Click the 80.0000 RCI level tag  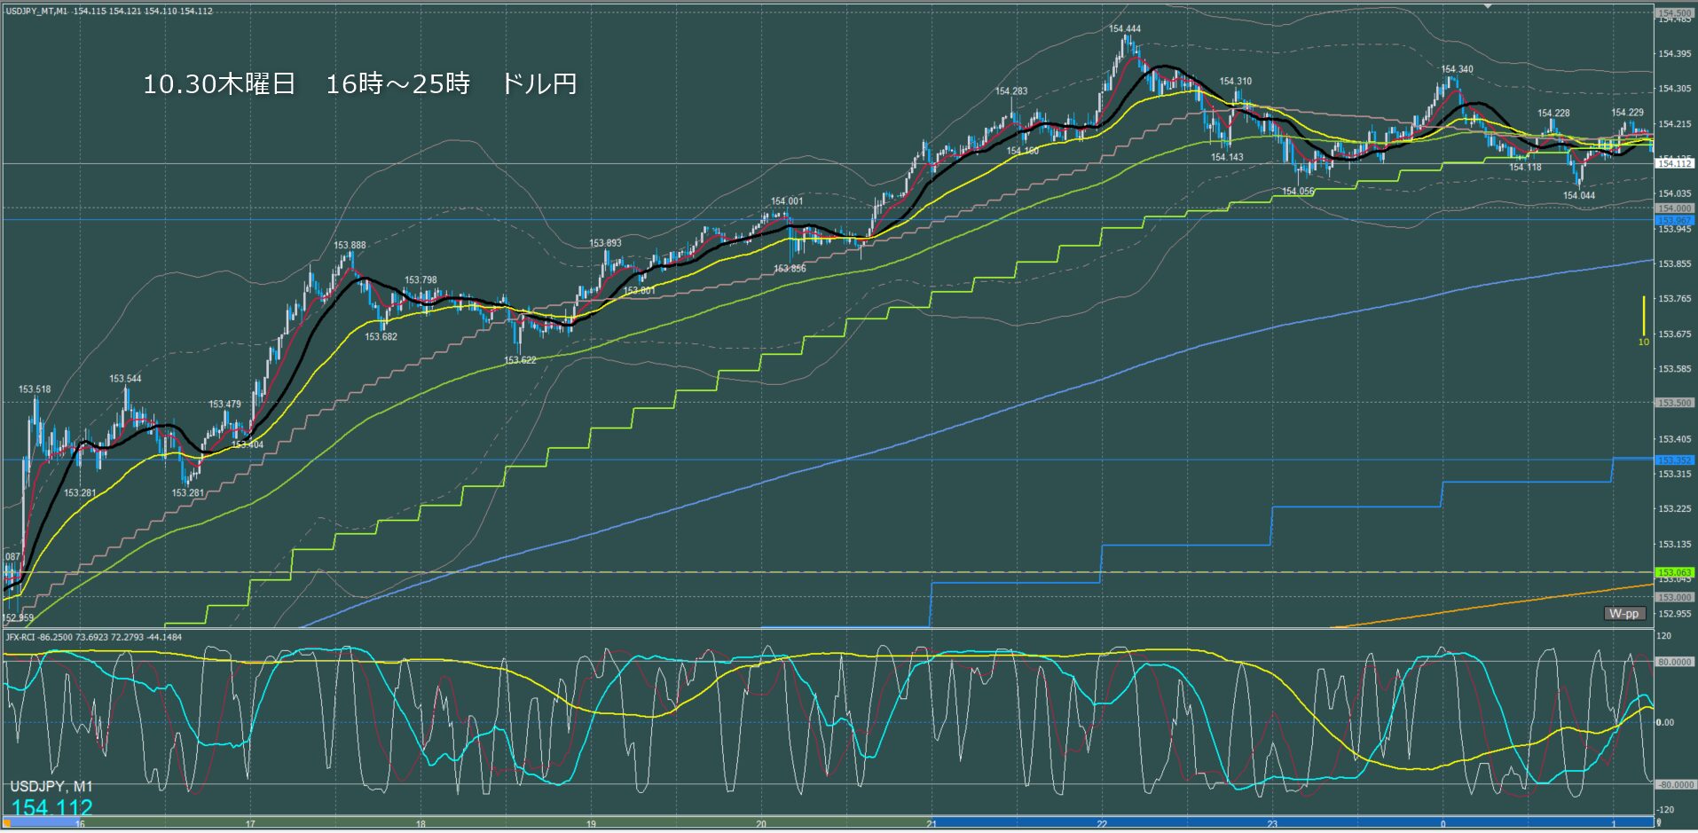[1674, 662]
